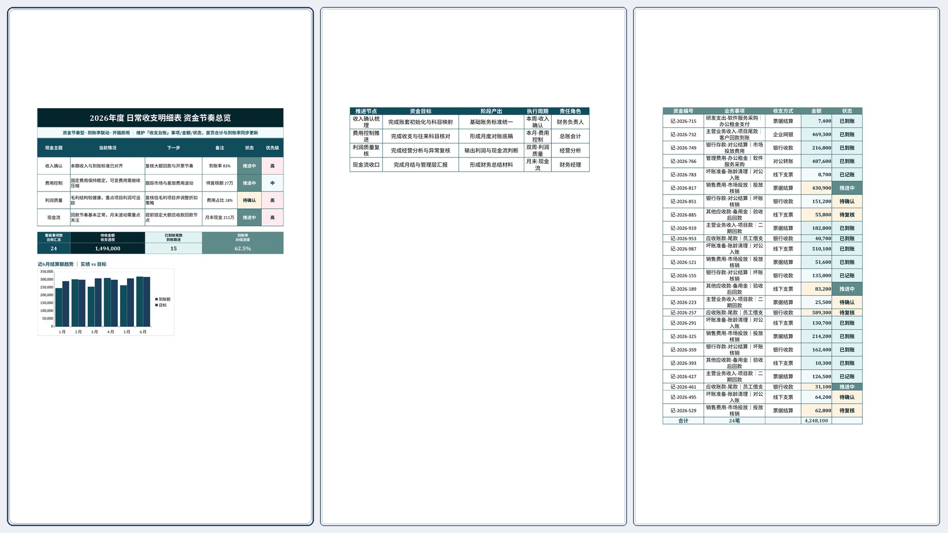
Task: Select the 企业网银 payment method cell
Action: click(783, 134)
